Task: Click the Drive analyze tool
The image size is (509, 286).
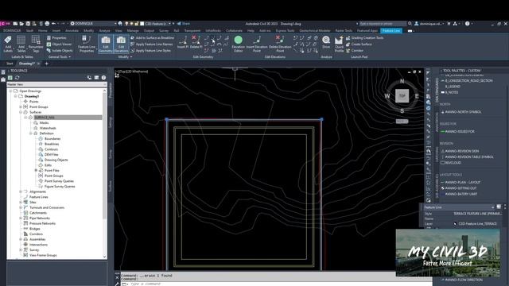Action: 326,42
